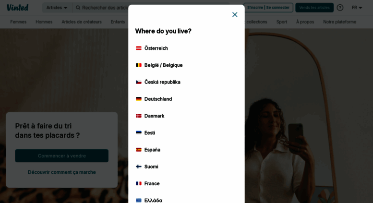Expand the Articles search category dropdown
Screen dimensions: 373x203
click(x=57, y=8)
